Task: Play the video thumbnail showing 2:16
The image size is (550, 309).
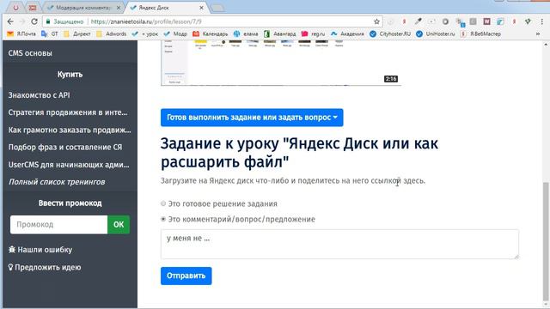Action: point(281,63)
